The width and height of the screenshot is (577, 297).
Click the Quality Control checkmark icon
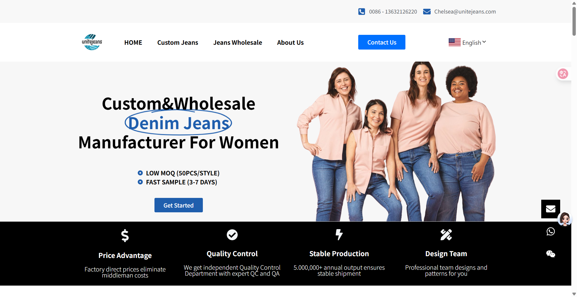point(232,235)
